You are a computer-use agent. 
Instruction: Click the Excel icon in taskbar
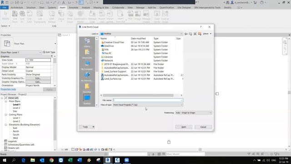pyautogui.click(x=70, y=160)
